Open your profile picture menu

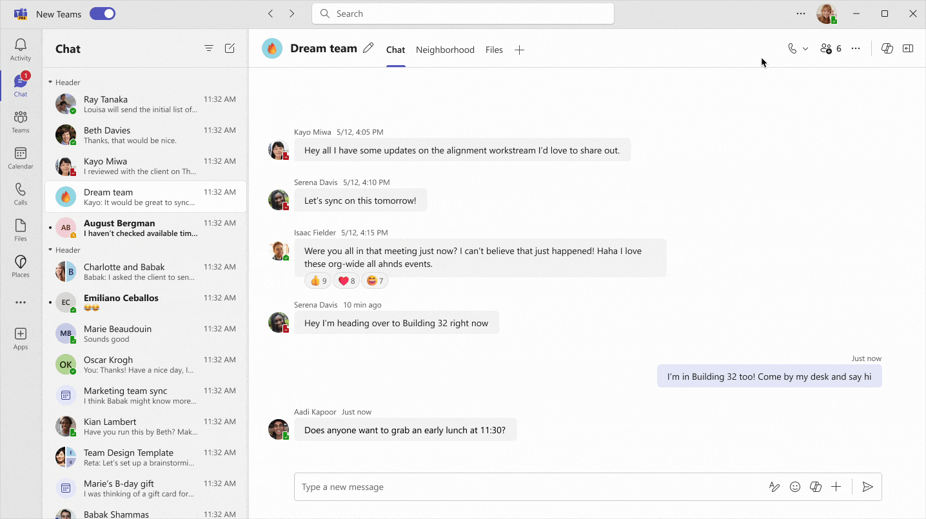click(827, 14)
